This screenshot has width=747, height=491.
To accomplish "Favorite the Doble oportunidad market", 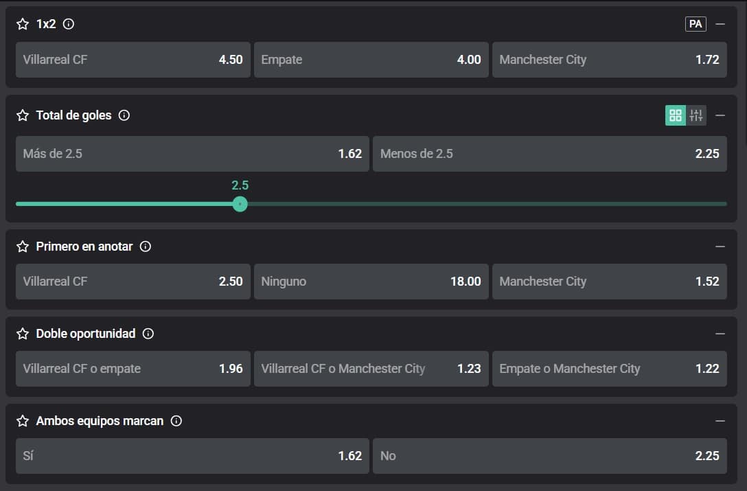I will pos(23,334).
